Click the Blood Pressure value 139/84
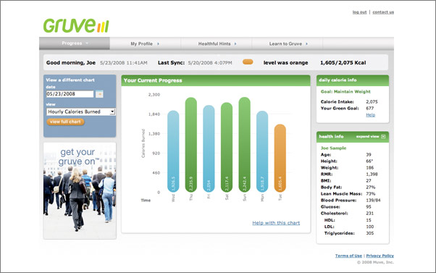The image size is (436, 273). 374,200
